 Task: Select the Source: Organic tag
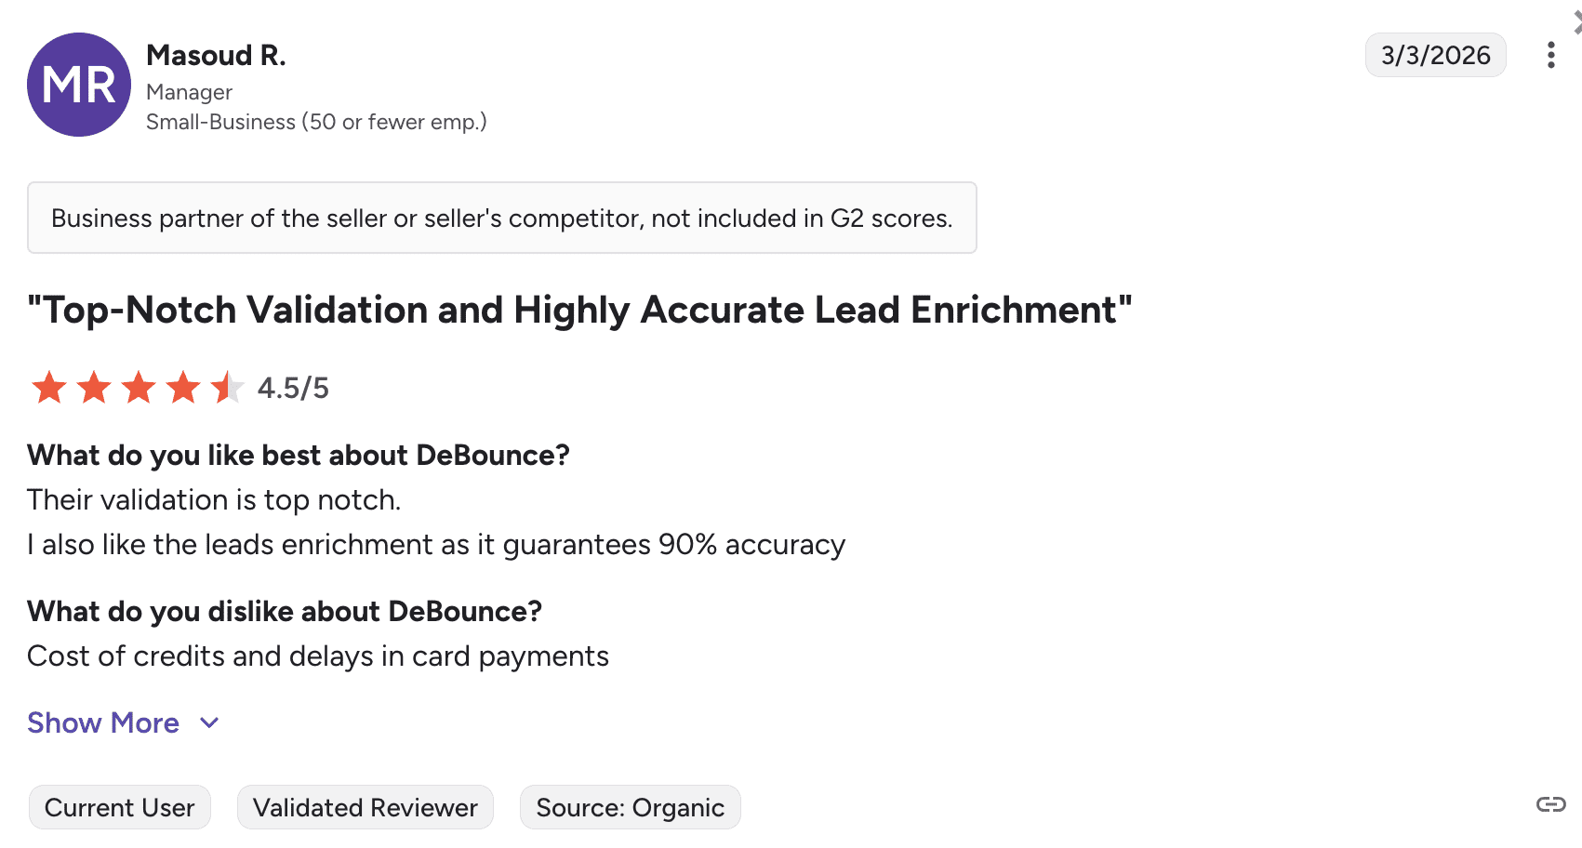pyautogui.click(x=630, y=807)
